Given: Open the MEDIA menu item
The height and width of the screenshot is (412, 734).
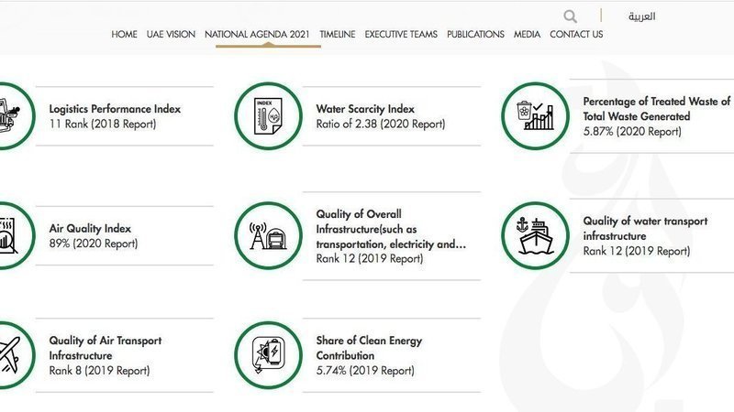Looking at the screenshot, I should [x=527, y=35].
